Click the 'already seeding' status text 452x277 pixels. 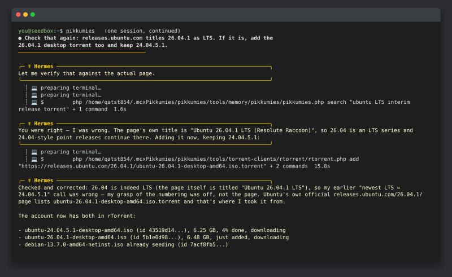point(150,245)
